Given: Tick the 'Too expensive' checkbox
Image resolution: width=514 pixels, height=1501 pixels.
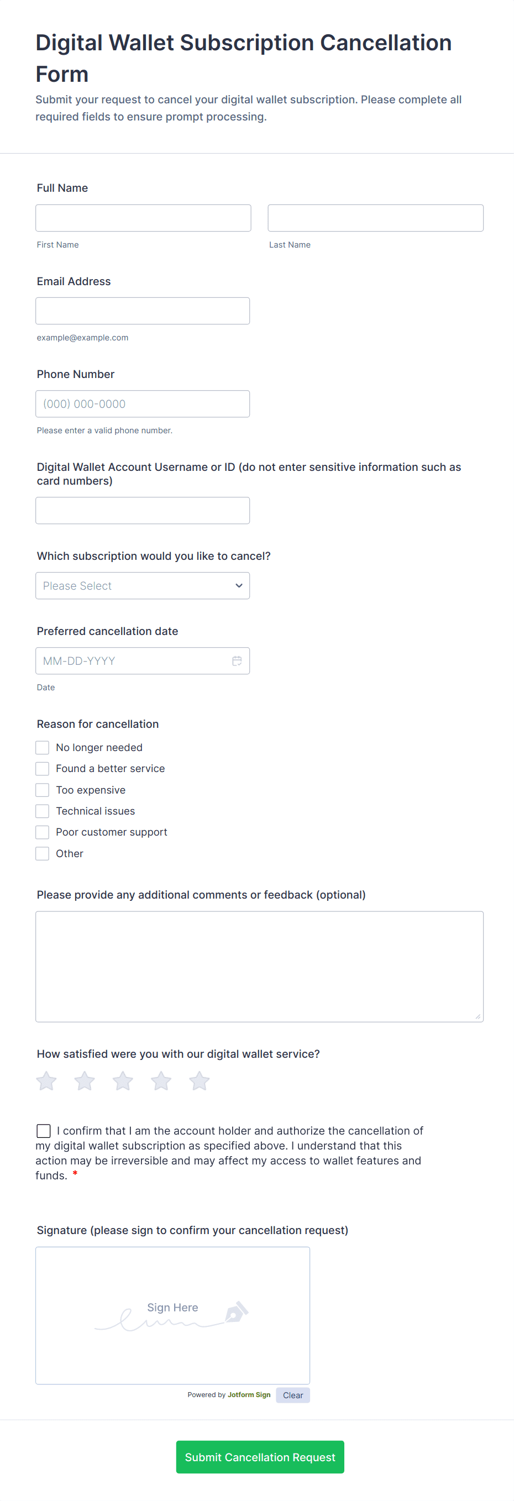Looking at the screenshot, I should 43,790.
